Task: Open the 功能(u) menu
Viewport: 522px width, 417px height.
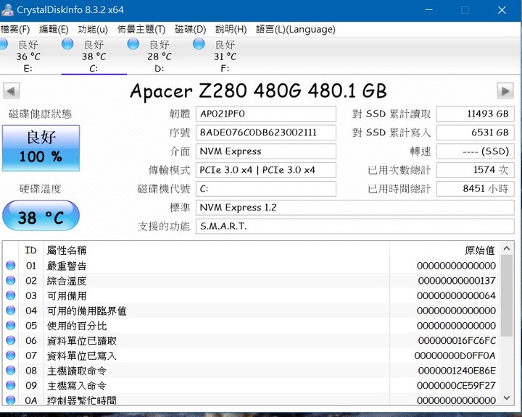Action: tap(92, 30)
